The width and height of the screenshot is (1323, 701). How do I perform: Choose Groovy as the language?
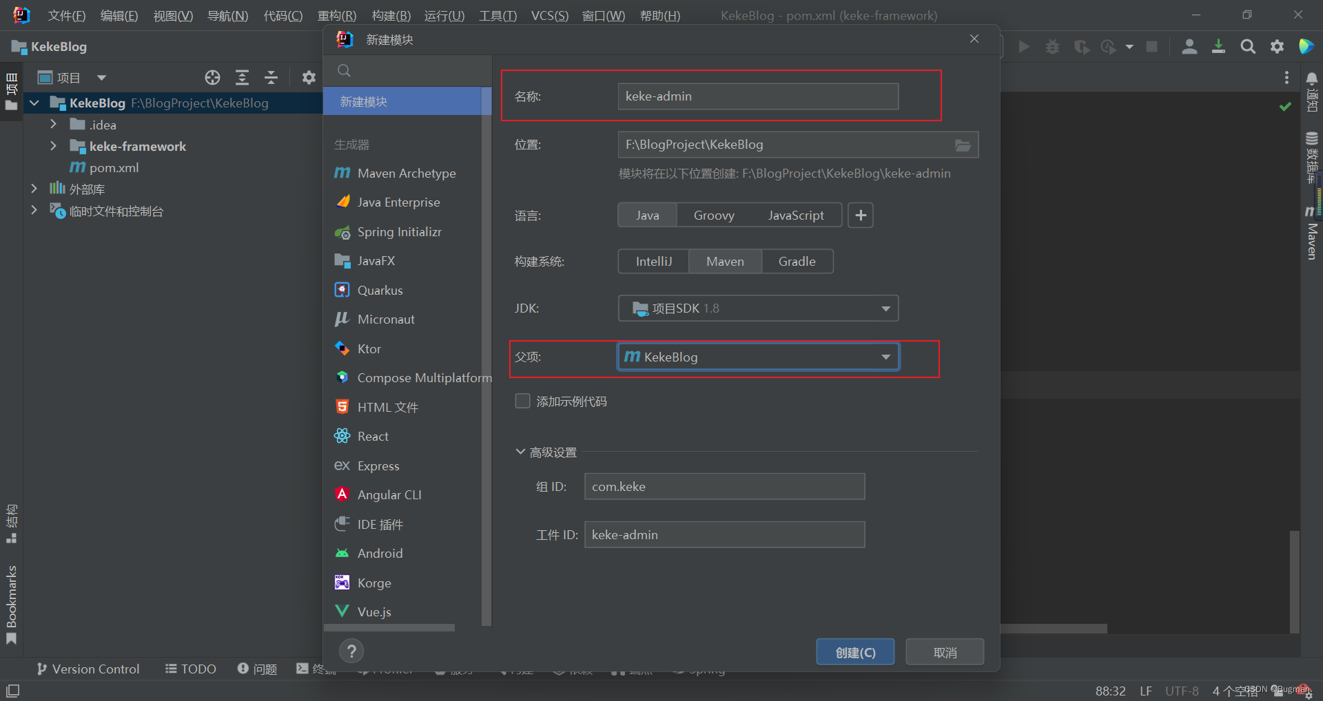tap(714, 216)
